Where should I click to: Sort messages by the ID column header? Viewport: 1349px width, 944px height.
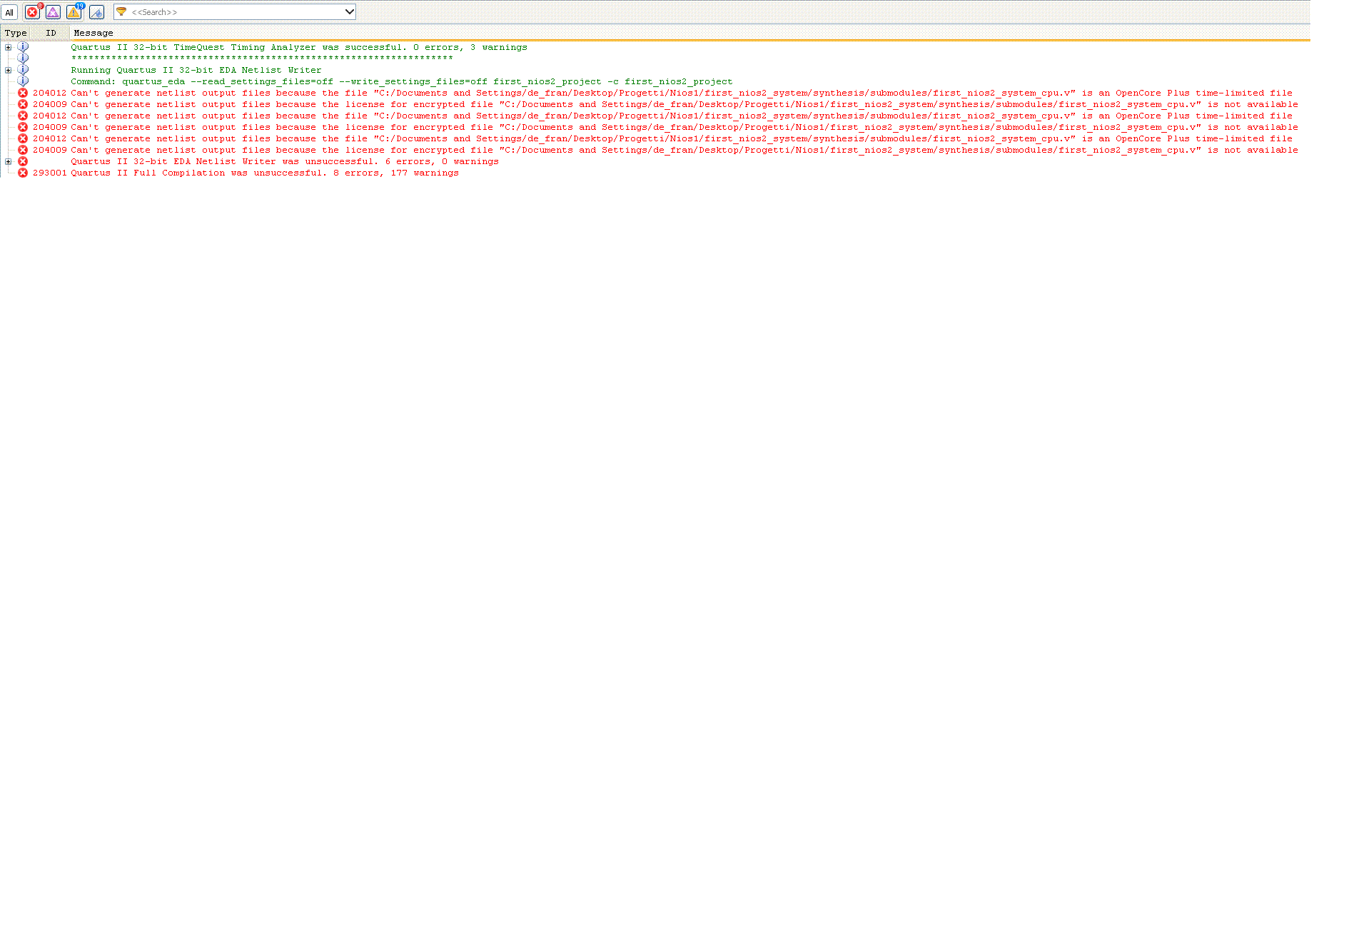point(51,33)
